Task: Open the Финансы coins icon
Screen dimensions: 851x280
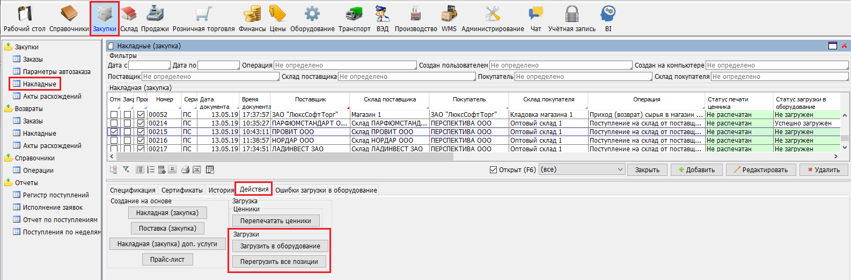Action: [252, 19]
